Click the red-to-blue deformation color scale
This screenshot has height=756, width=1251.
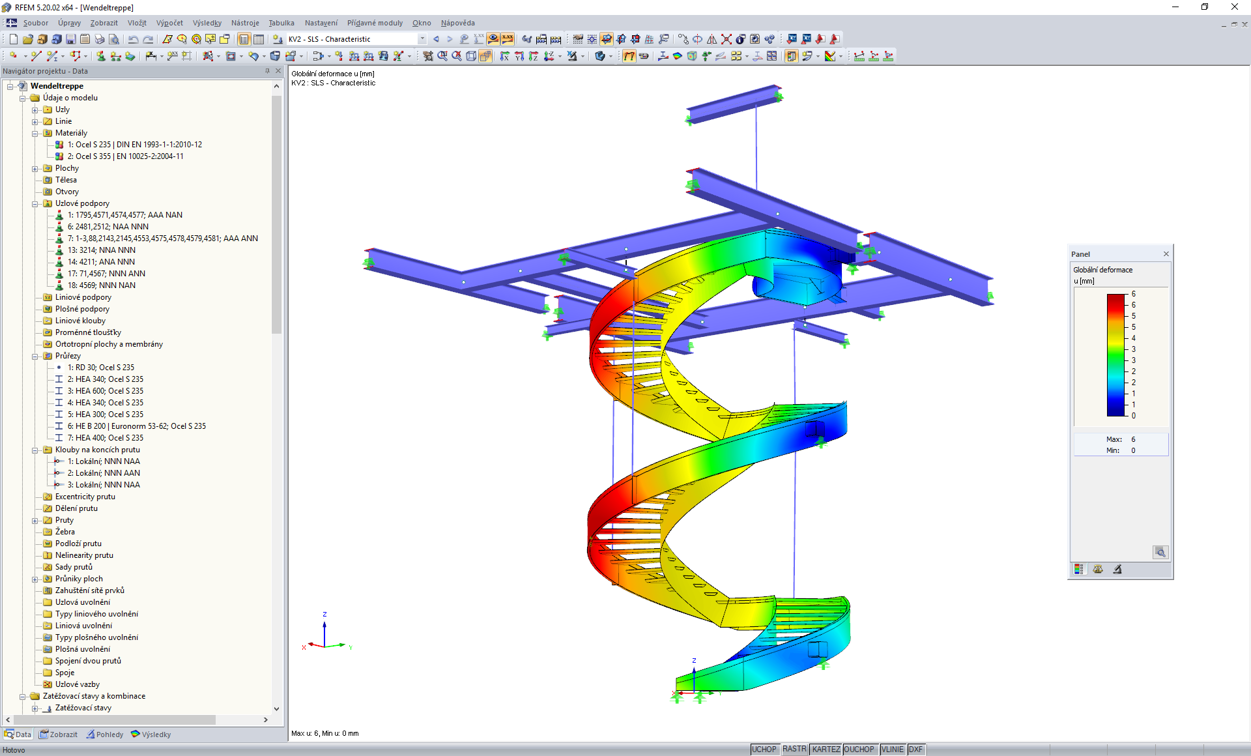point(1115,355)
